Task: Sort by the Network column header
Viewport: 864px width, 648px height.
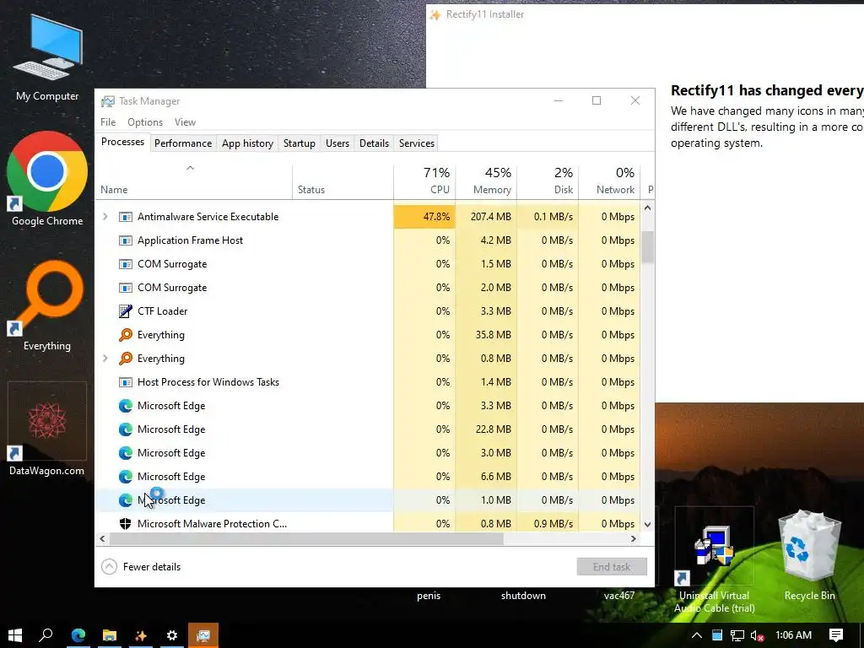Action: (609, 181)
